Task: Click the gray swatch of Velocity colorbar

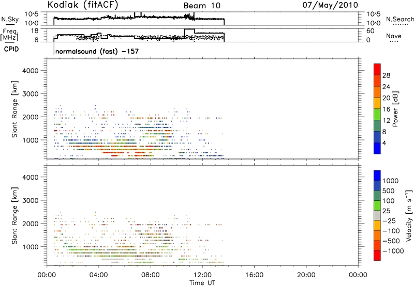Action: (x=377, y=215)
